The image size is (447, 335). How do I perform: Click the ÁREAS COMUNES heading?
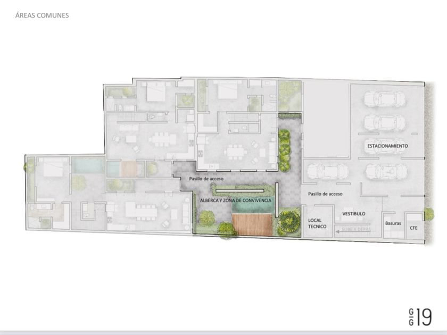coord(42,15)
